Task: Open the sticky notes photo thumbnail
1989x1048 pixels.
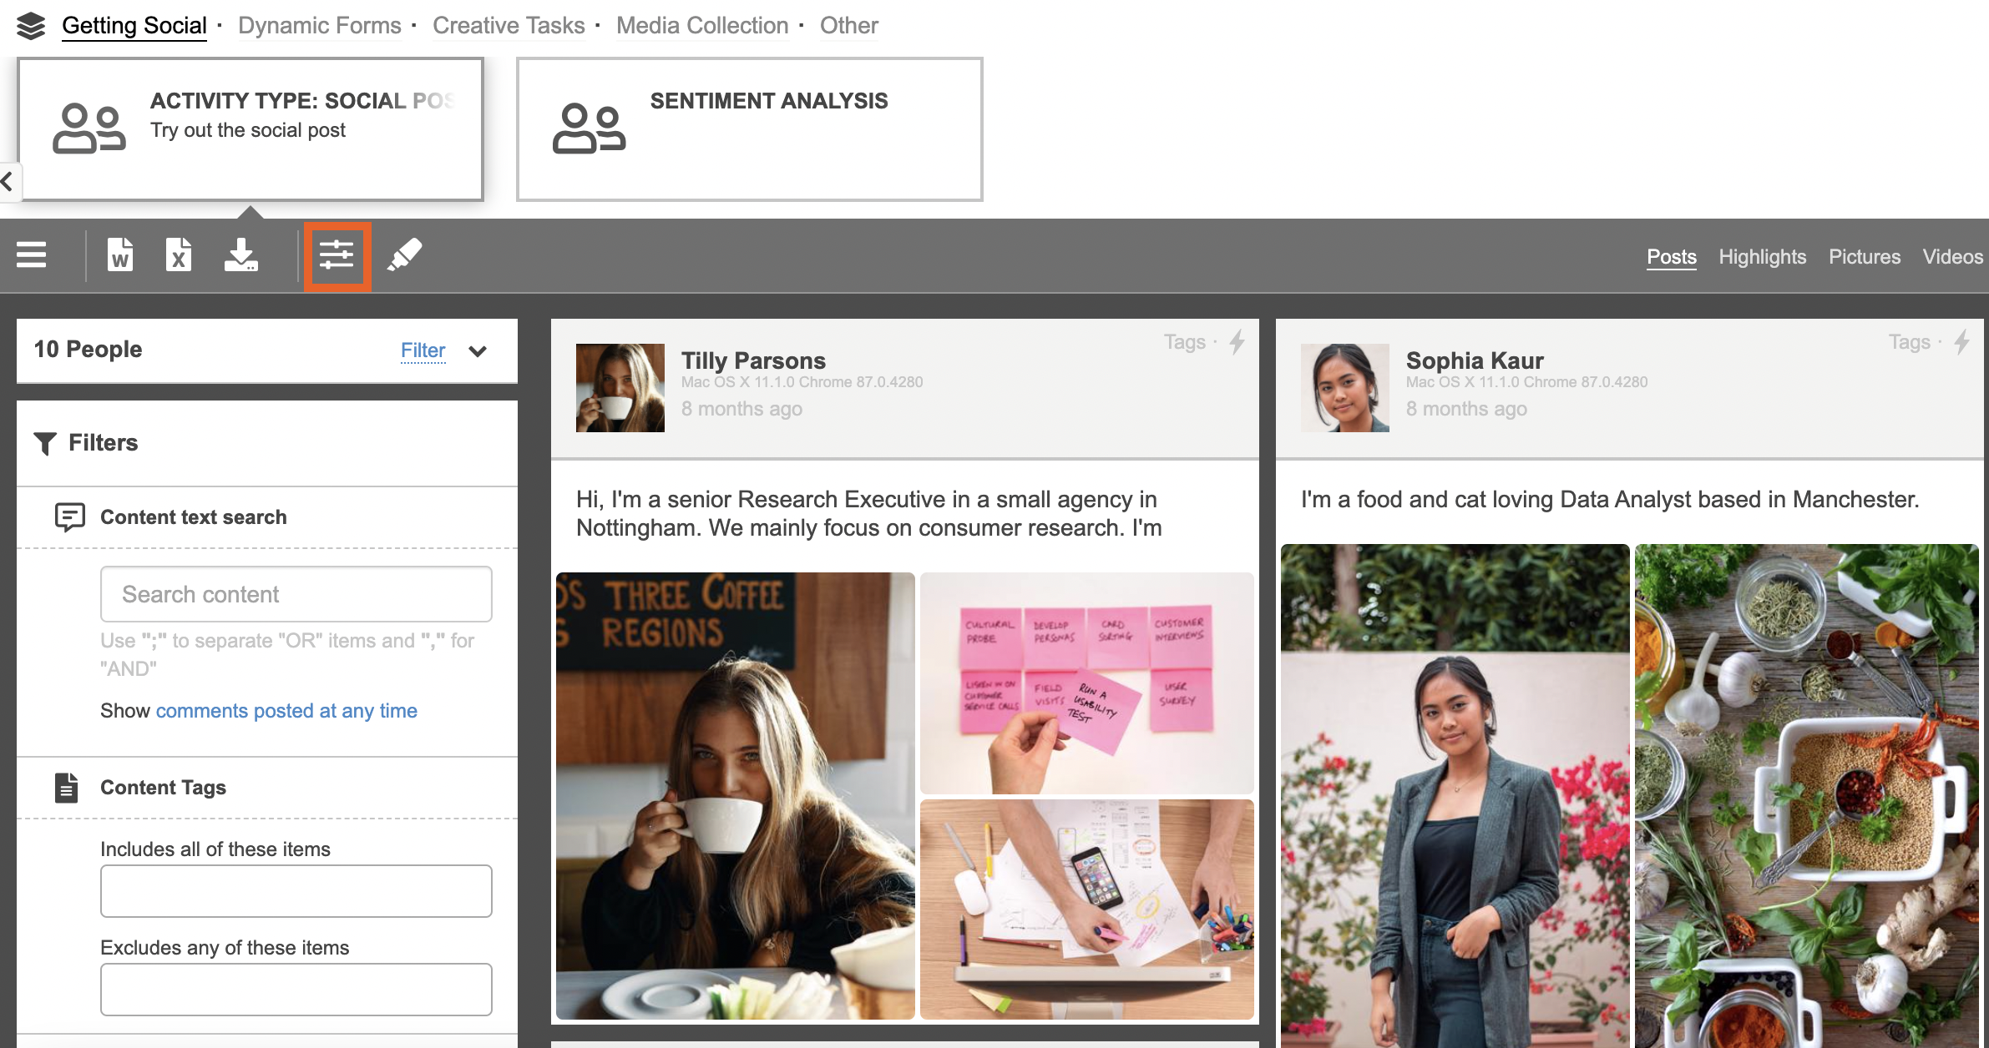Action: [1086, 683]
